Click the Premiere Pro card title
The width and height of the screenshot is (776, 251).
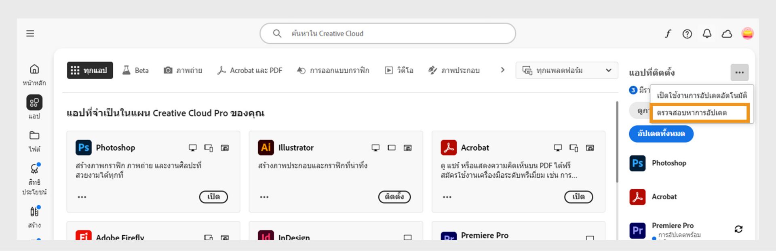coord(485,236)
